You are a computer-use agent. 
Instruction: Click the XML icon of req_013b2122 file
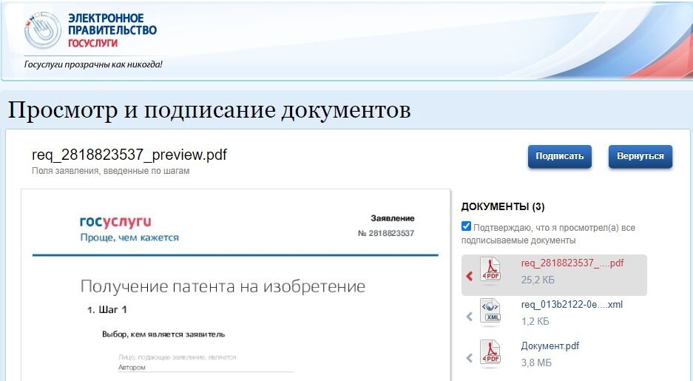(x=490, y=311)
